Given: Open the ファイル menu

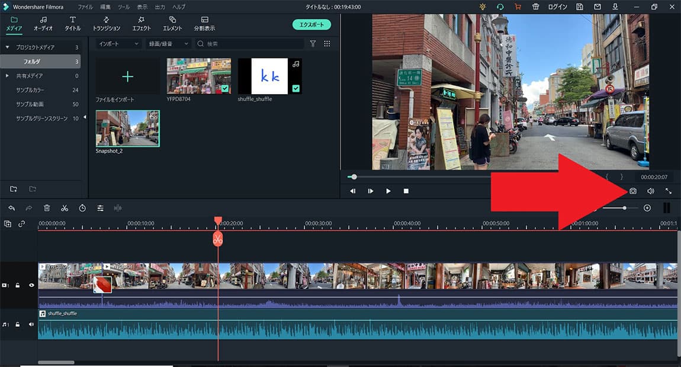Looking at the screenshot, I should pos(85,7).
